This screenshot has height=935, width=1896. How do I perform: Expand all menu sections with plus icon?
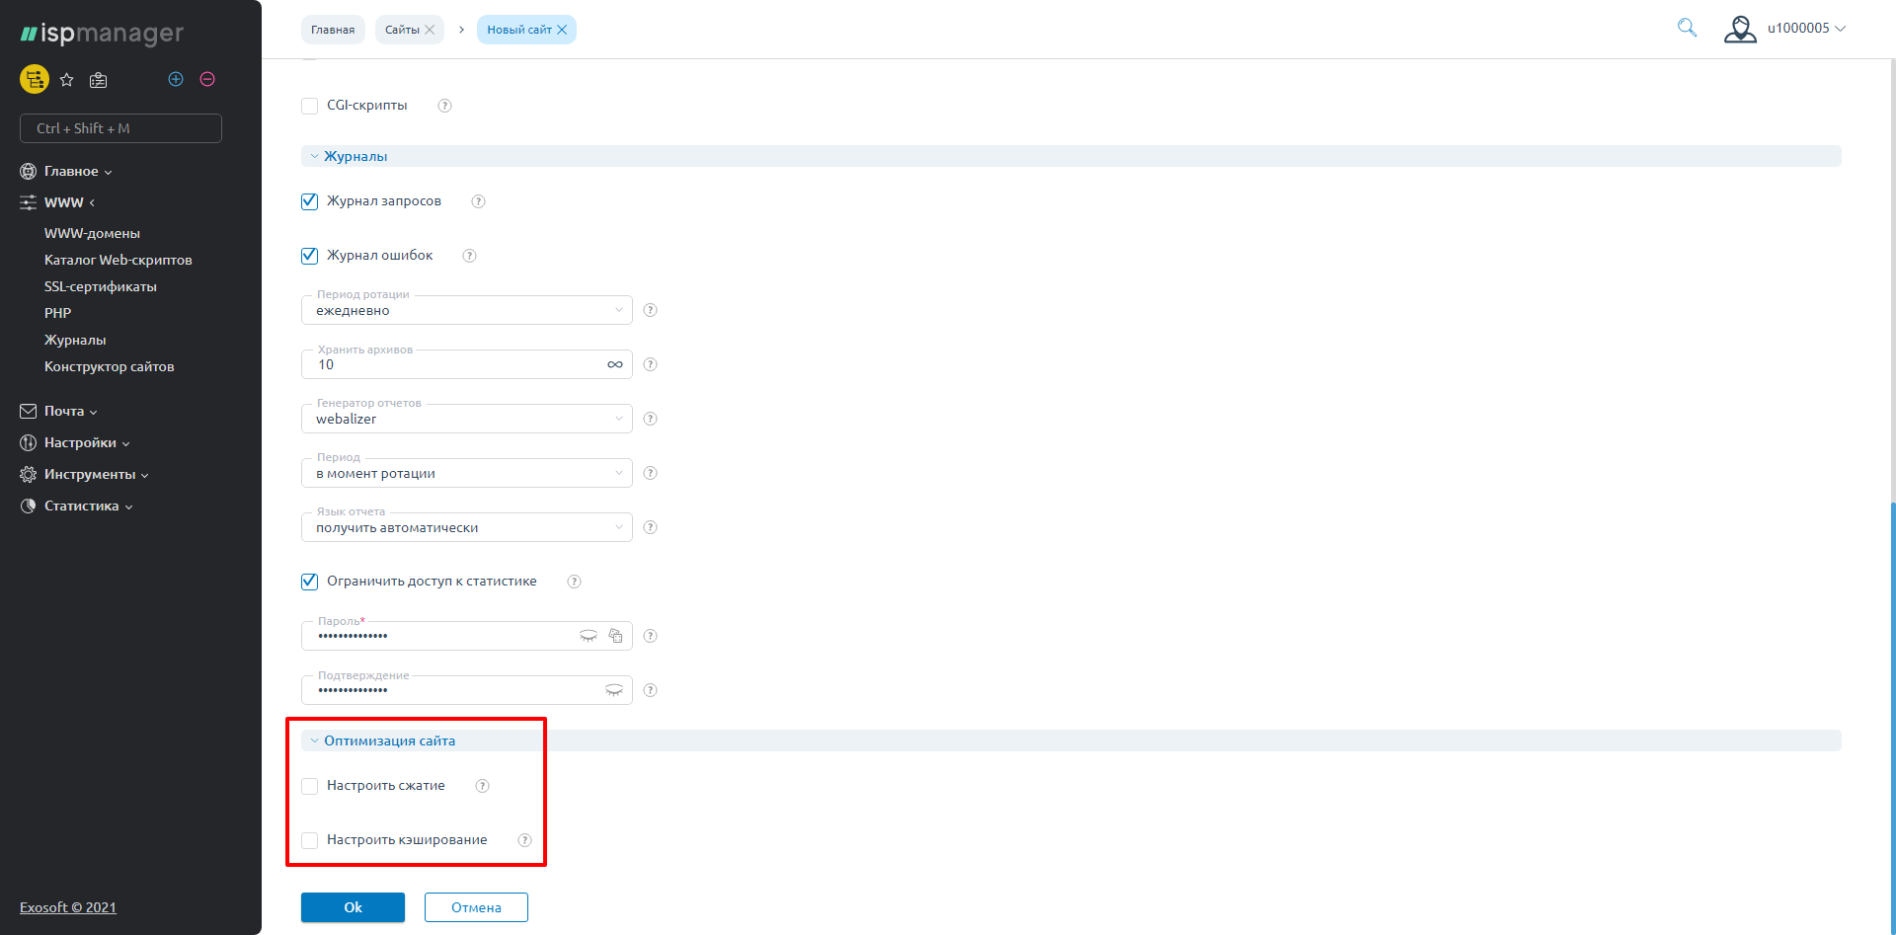pos(176,79)
